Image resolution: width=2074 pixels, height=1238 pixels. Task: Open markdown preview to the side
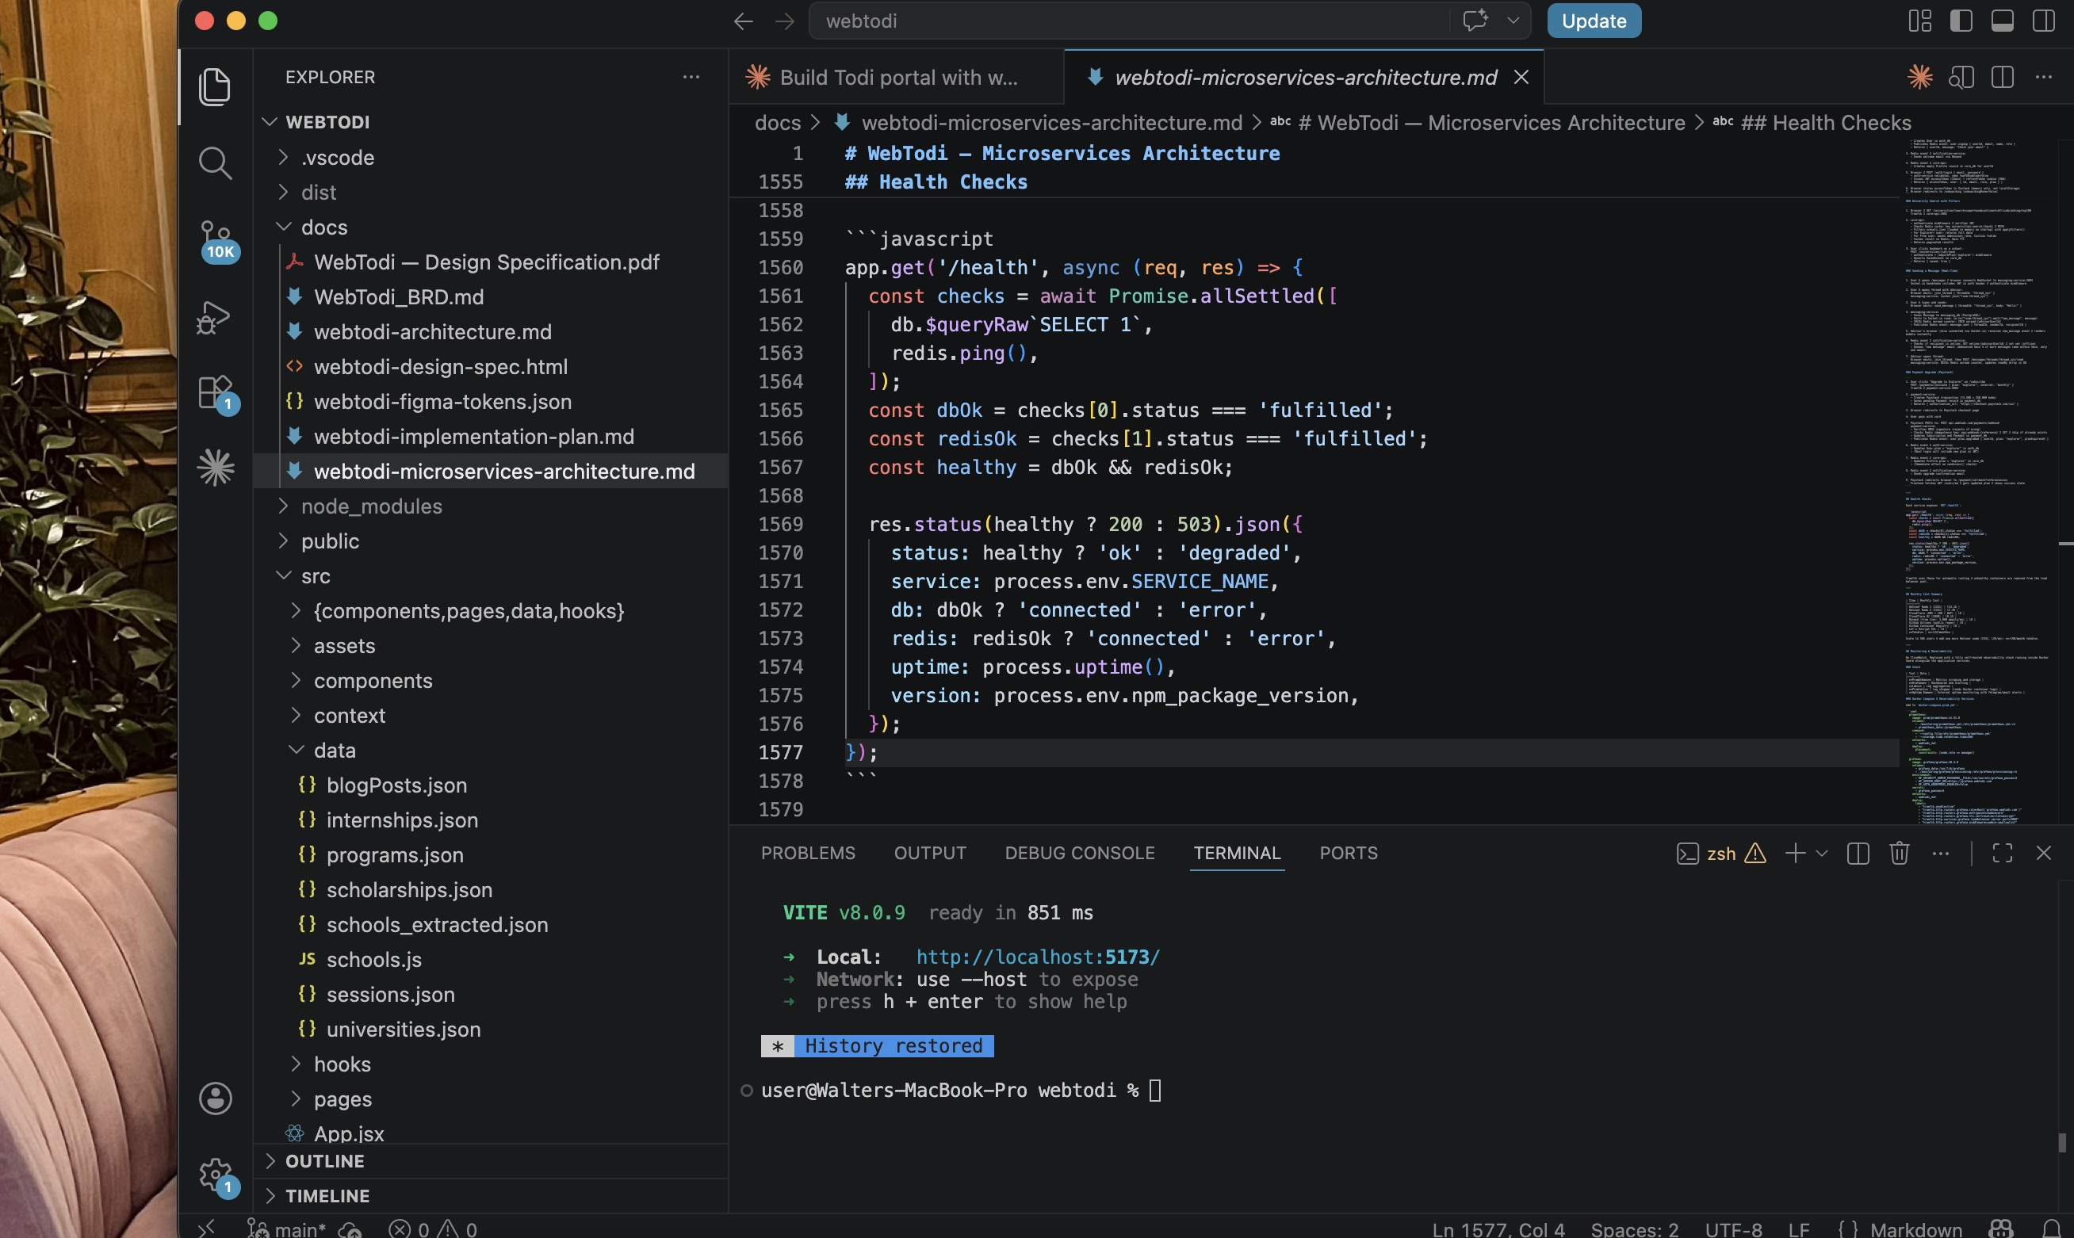point(1961,78)
